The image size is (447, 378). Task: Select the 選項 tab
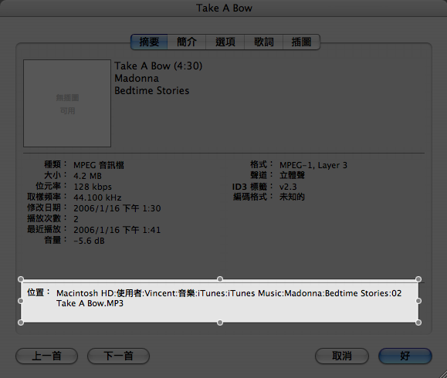225,42
